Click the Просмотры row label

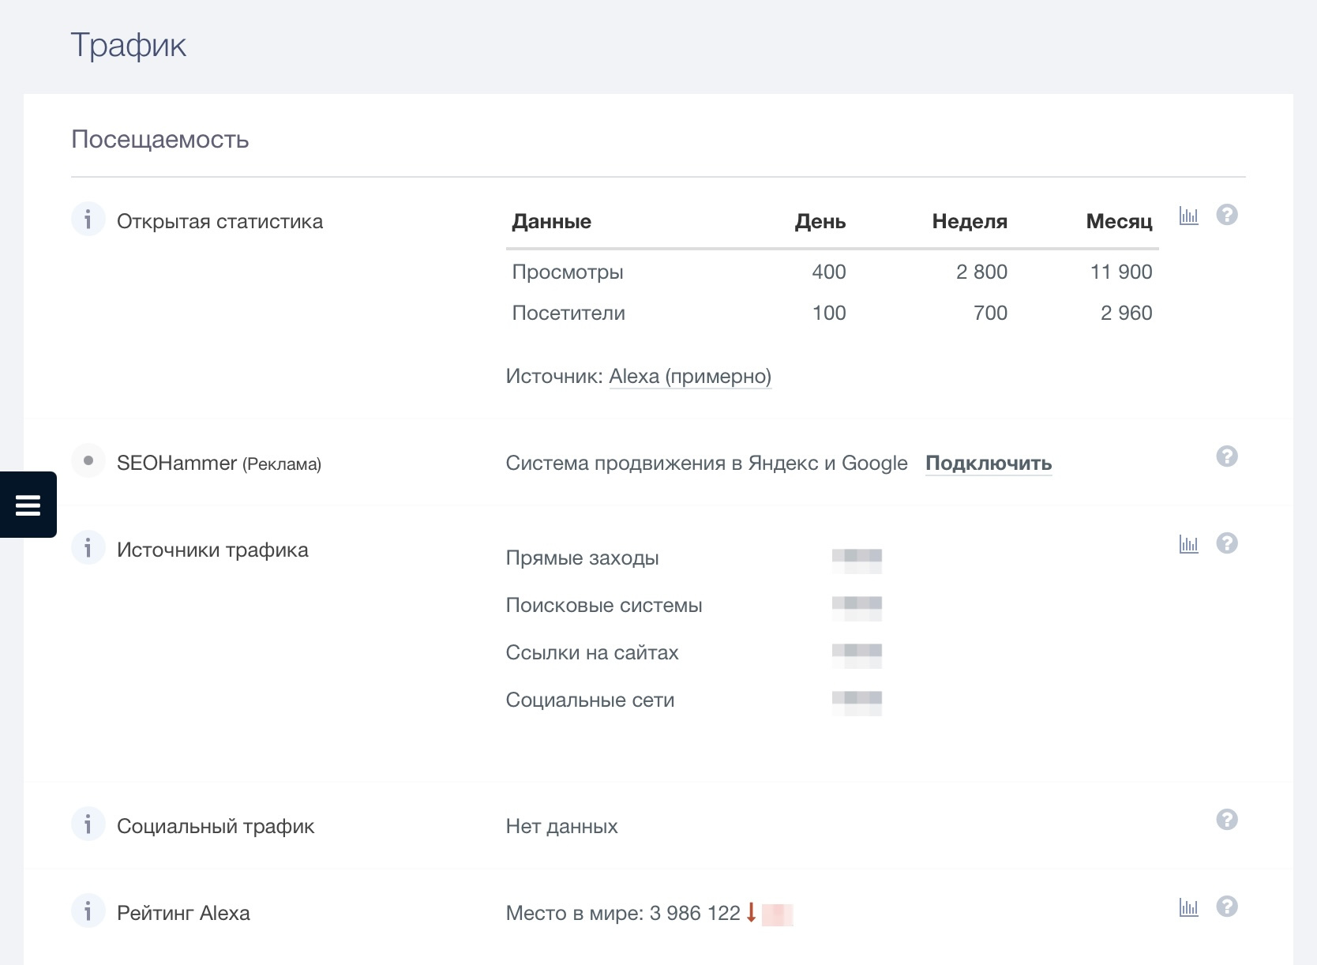point(568,272)
